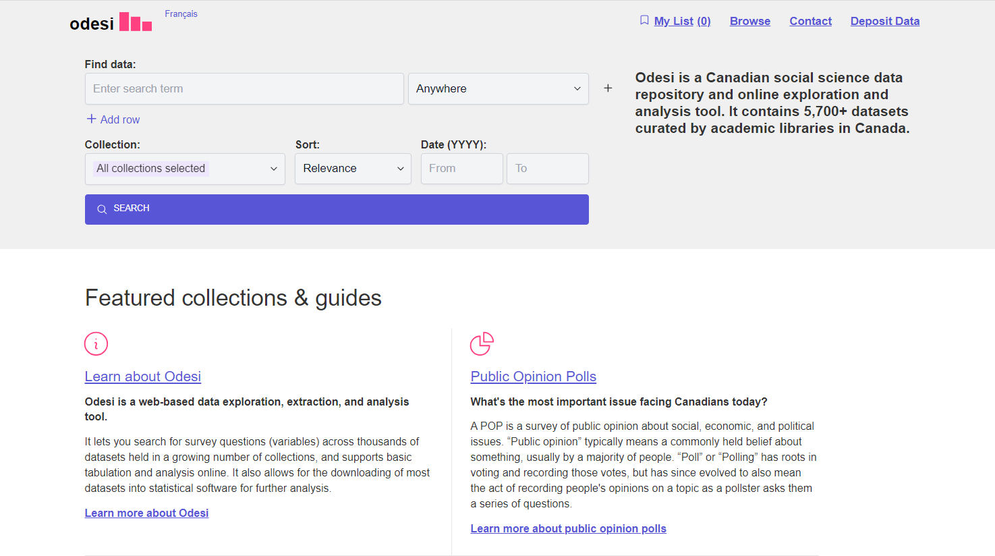Click Add row below the search field

[113, 119]
